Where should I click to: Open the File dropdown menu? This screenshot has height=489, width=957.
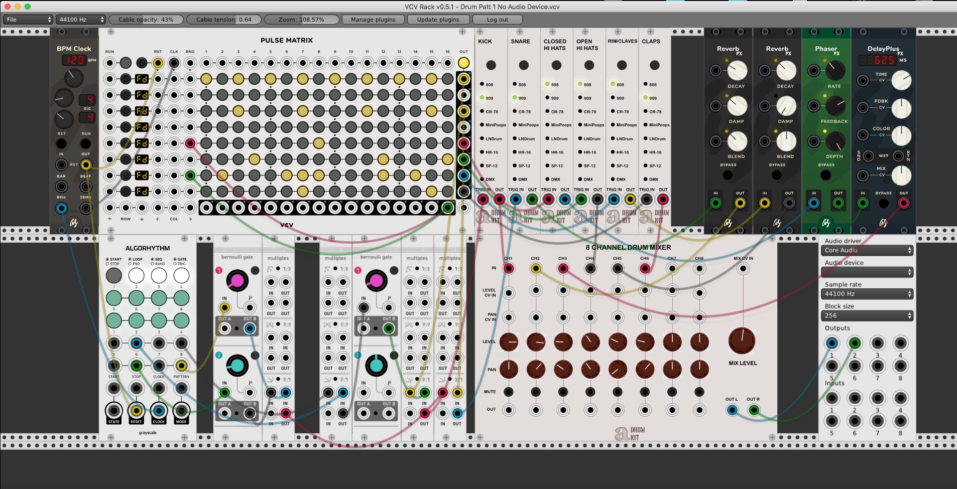coord(28,20)
